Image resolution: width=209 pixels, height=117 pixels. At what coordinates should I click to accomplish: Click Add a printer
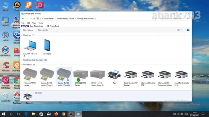point(43,30)
